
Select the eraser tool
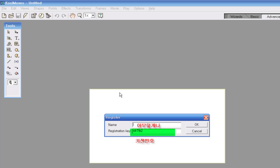(x=16, y=73)
